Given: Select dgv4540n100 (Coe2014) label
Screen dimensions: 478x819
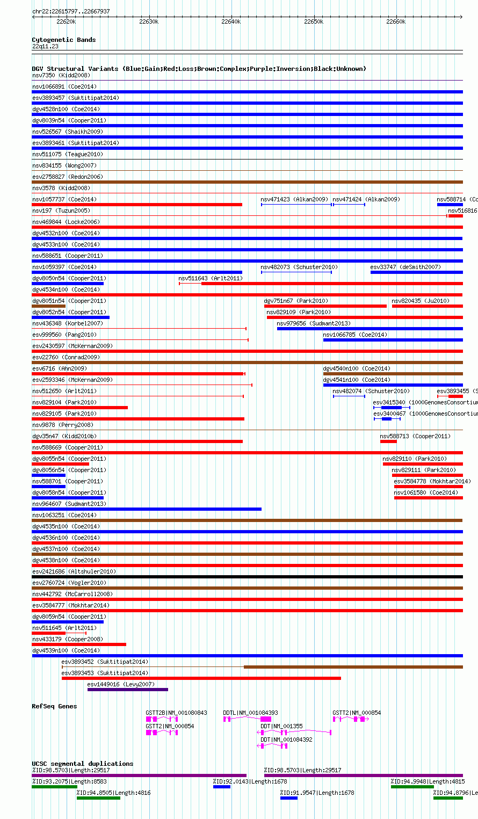Looking at the screenshot, I should coord(357,368).
